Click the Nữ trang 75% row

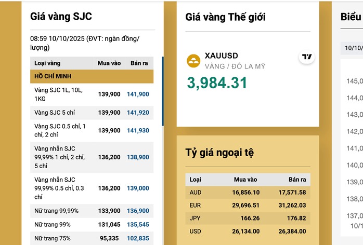click(92, 238)
